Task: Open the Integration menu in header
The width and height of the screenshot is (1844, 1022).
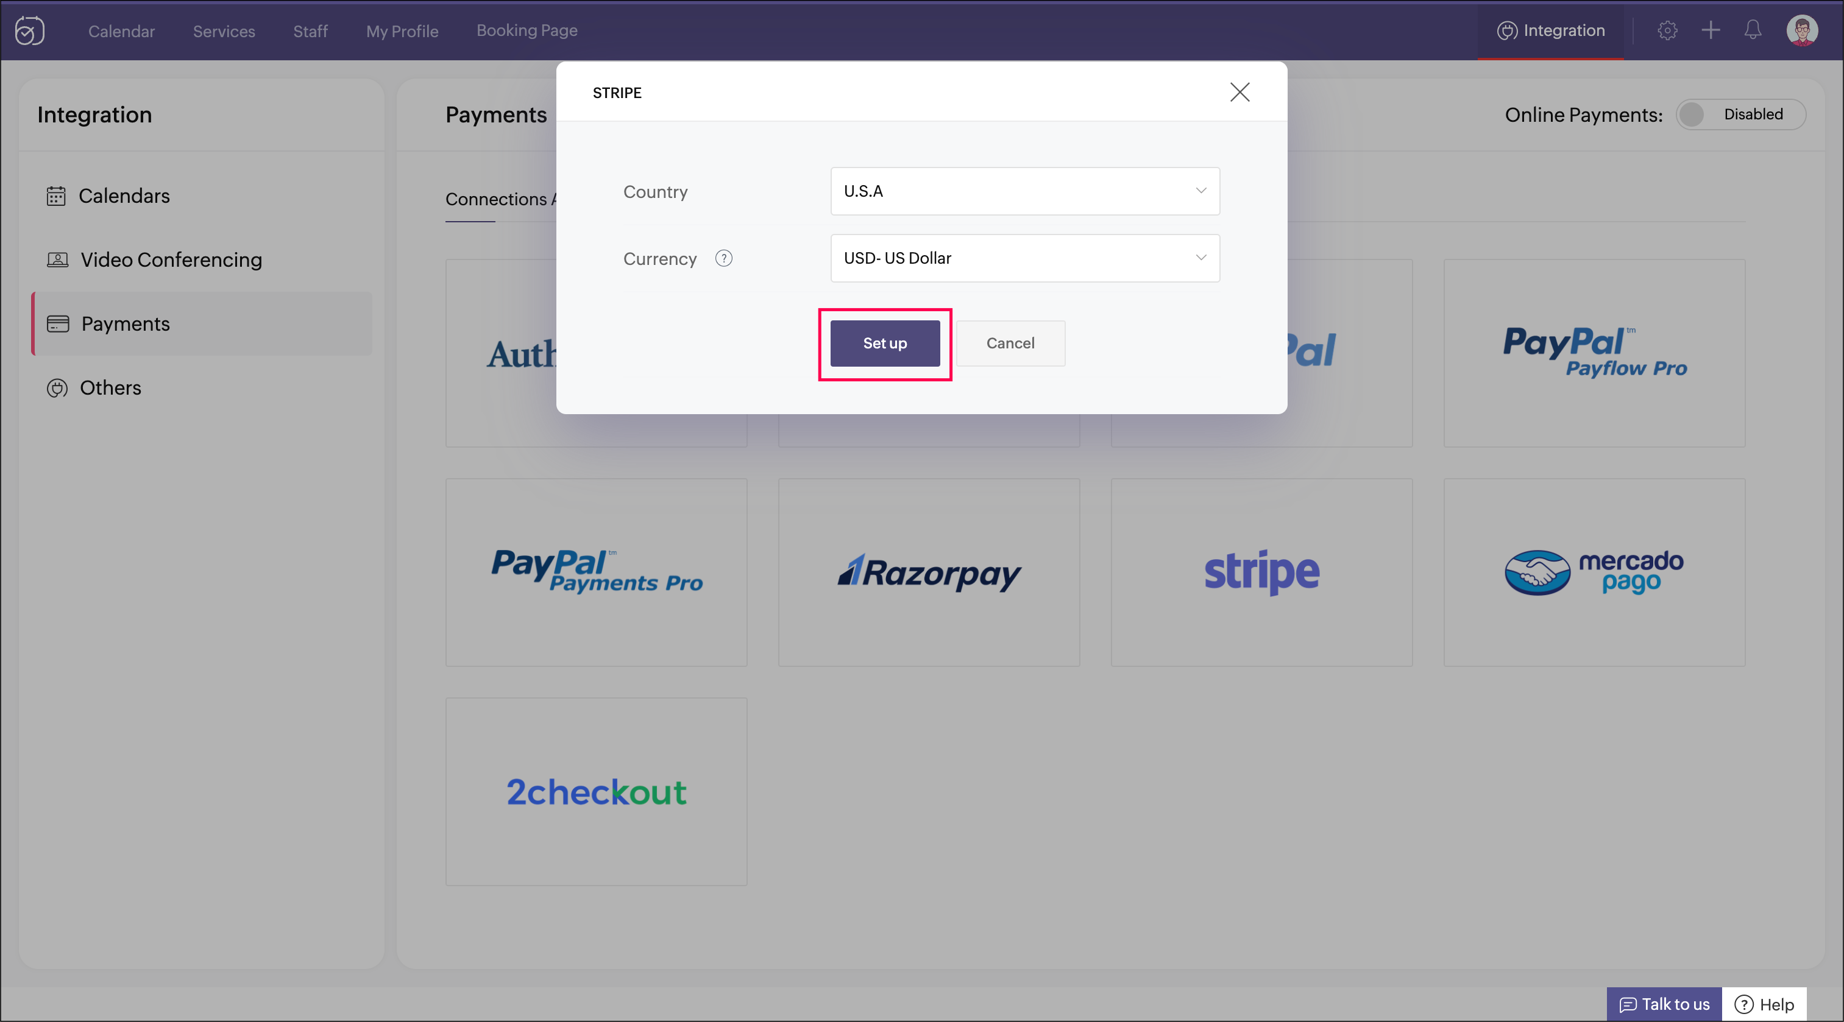Action: [x=1550, y=30]
